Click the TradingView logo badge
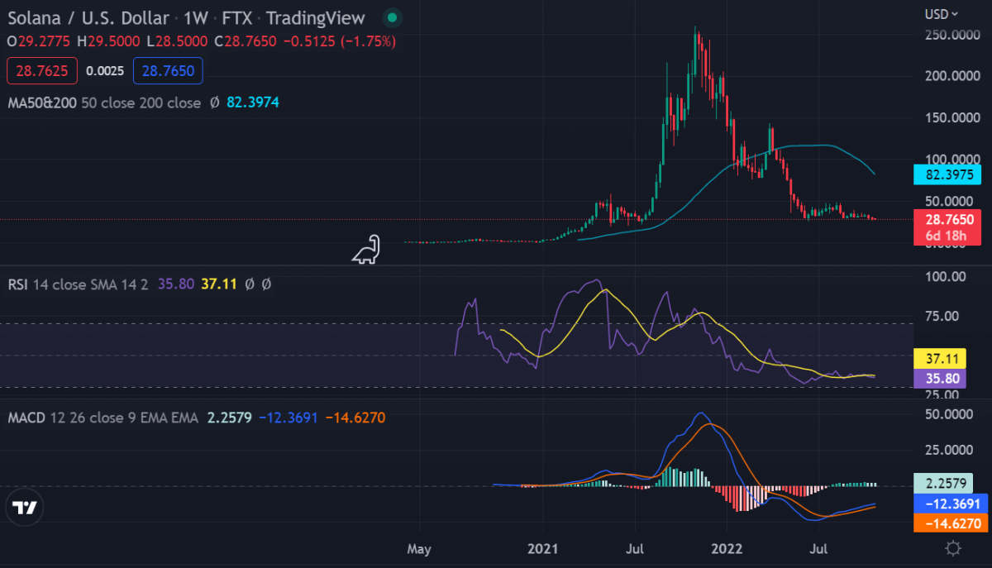This screenshot has height=568, width=992. pyautogui.click(x=25, y=509)
